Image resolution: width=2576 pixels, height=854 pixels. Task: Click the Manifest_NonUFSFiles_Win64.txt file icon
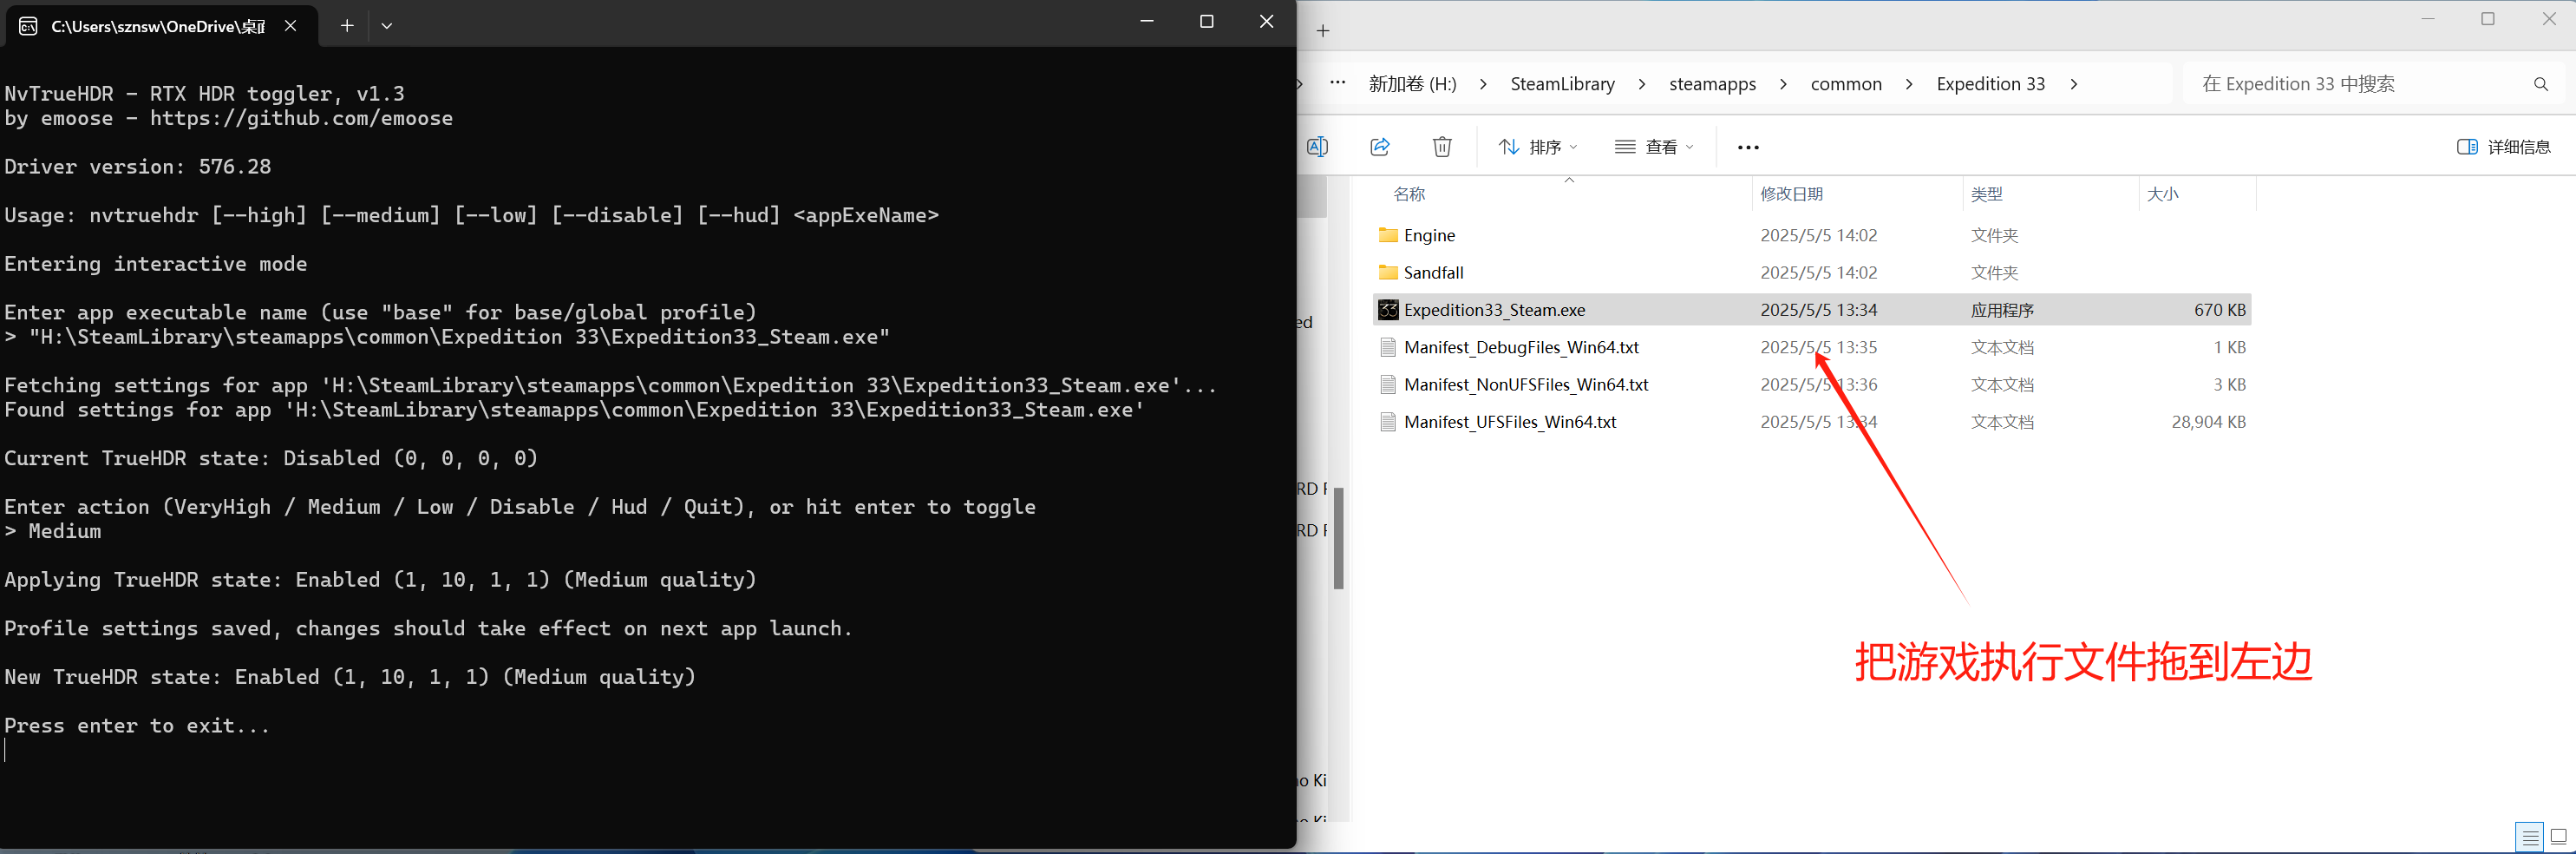click(x=1388, y=384)
